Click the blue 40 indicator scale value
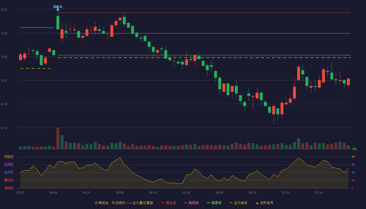 (x=353, y=172)
